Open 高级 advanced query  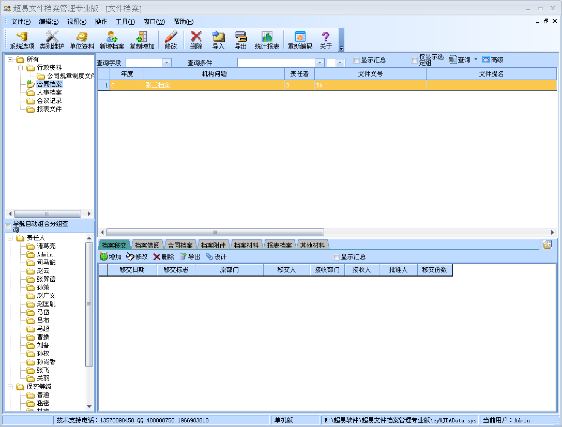[x=493, y=60]
